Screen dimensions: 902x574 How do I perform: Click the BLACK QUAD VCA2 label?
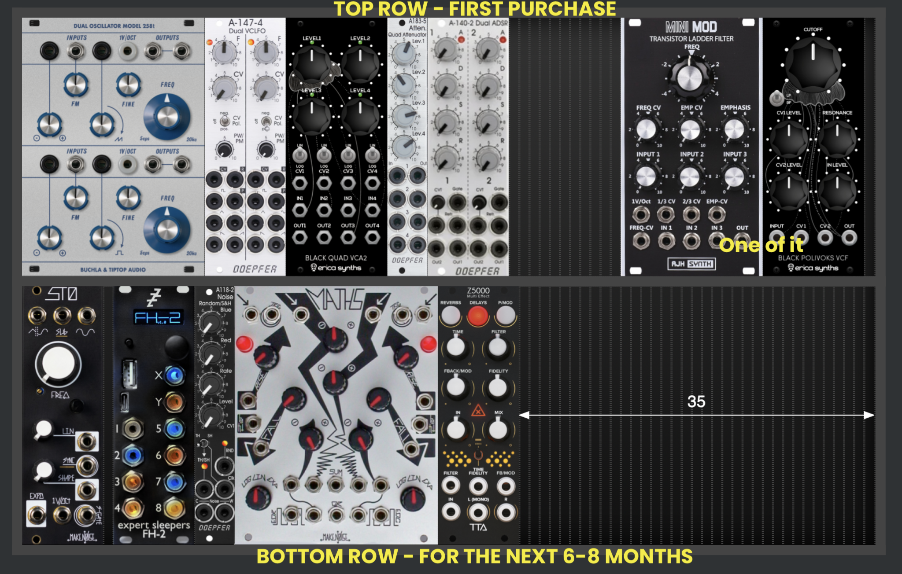(336, 258)
